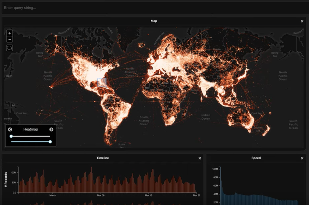The height and width of the screenshot is (205, 309).
Task: Click the Mar 08 timeline axis label
Action: click(x=101, y=195)
